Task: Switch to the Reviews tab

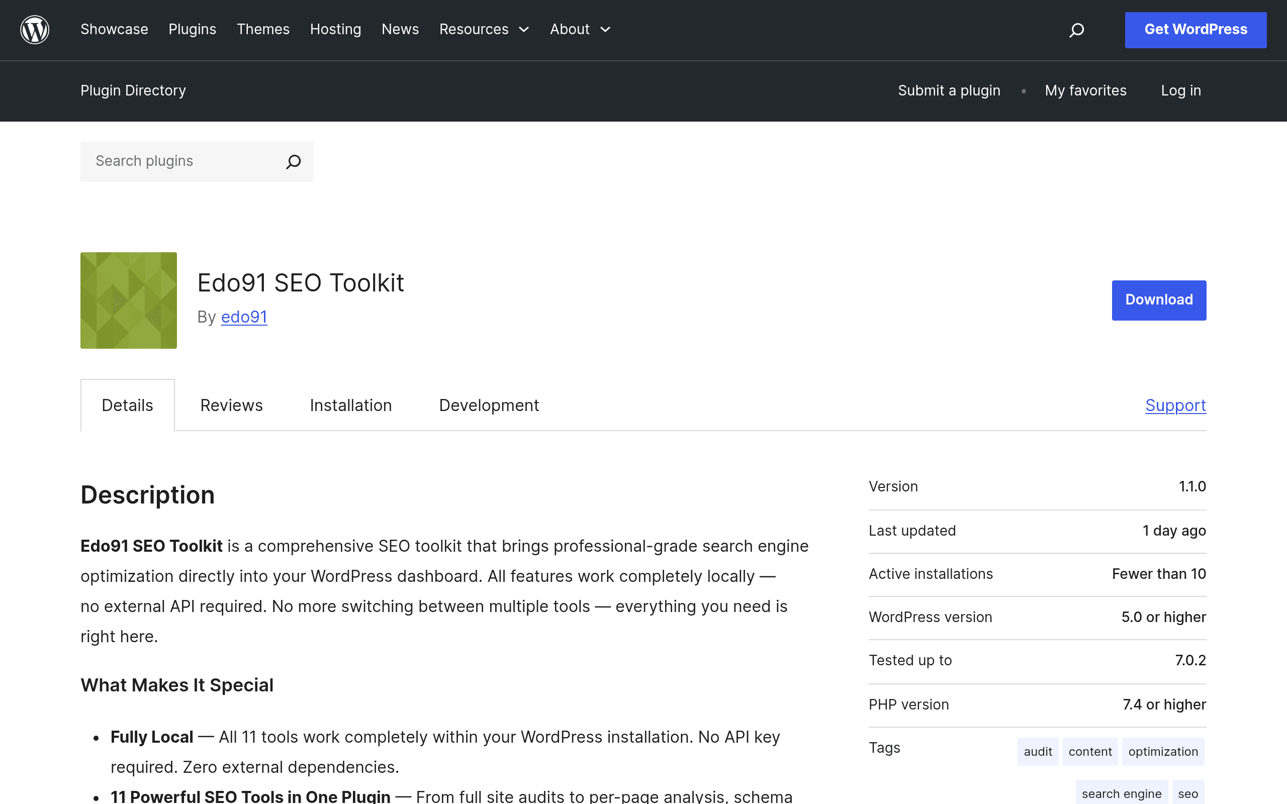Action: [x=231, y=405]
